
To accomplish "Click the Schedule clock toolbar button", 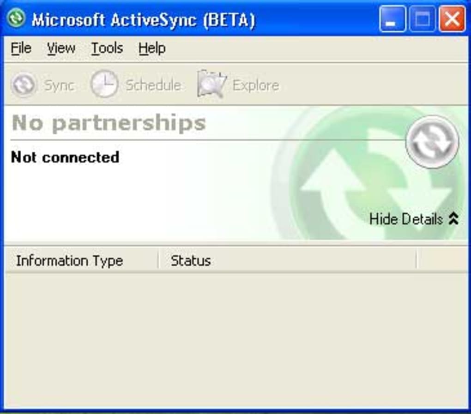I will click(136, 85).
